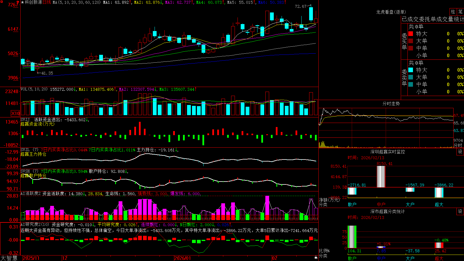The height and width of the screenshot is (261, 464).
Task: Select the 科创新源 stock name
Action: pyautogui.click(x=33, y=2)
